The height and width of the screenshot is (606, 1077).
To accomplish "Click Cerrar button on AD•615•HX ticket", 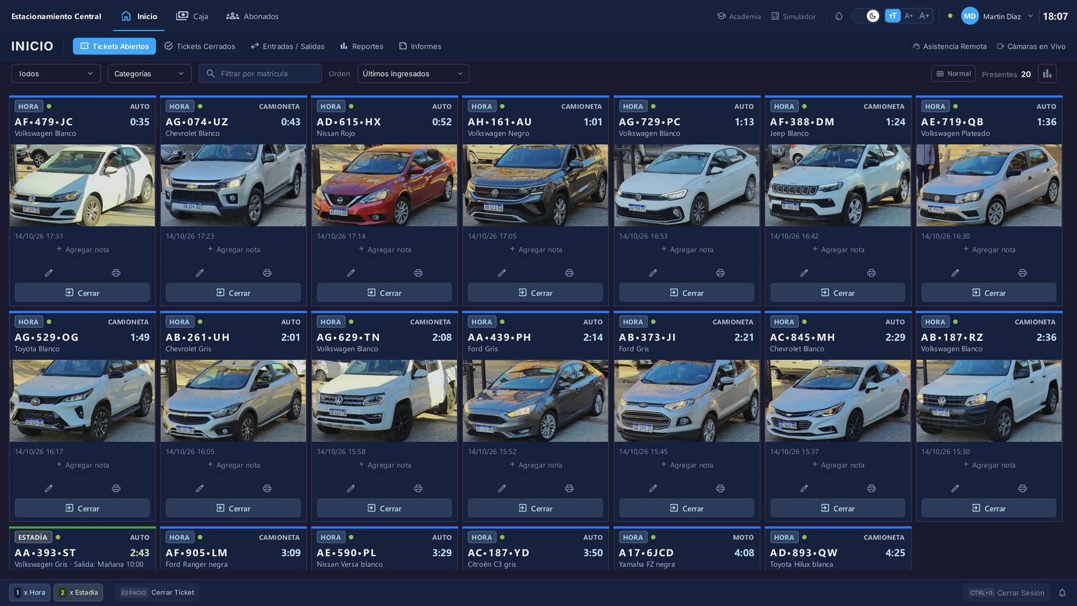I will [x=384, y=293].
